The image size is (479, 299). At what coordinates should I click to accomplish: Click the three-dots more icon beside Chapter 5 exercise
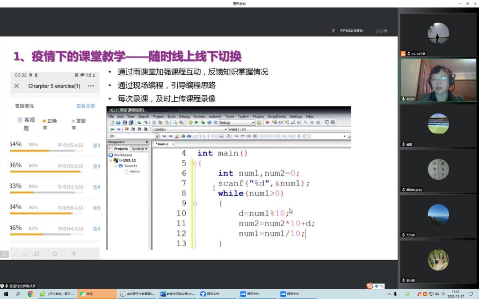91,86
